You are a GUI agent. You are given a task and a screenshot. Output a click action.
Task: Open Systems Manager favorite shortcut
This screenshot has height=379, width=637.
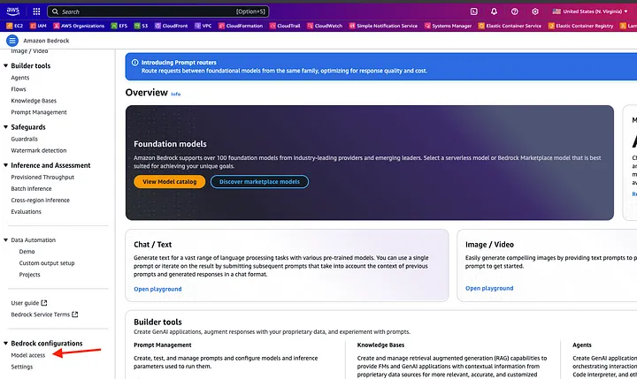point(448,26)
